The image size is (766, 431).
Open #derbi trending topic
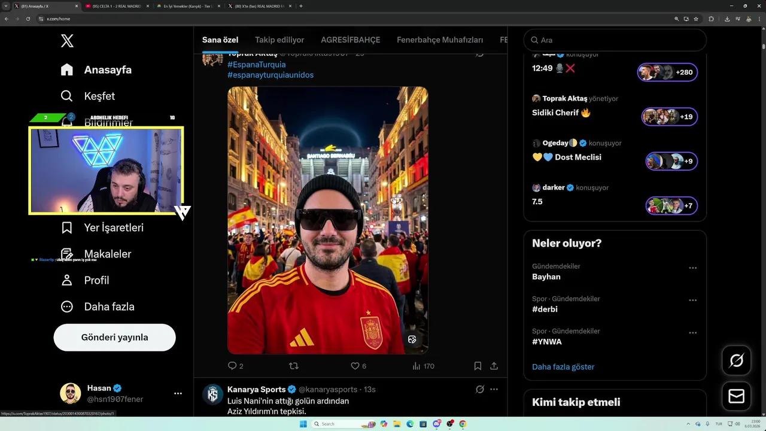(545, 309)
